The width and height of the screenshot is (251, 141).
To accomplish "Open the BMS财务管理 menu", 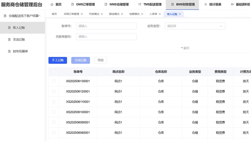I will coord(183,4).
